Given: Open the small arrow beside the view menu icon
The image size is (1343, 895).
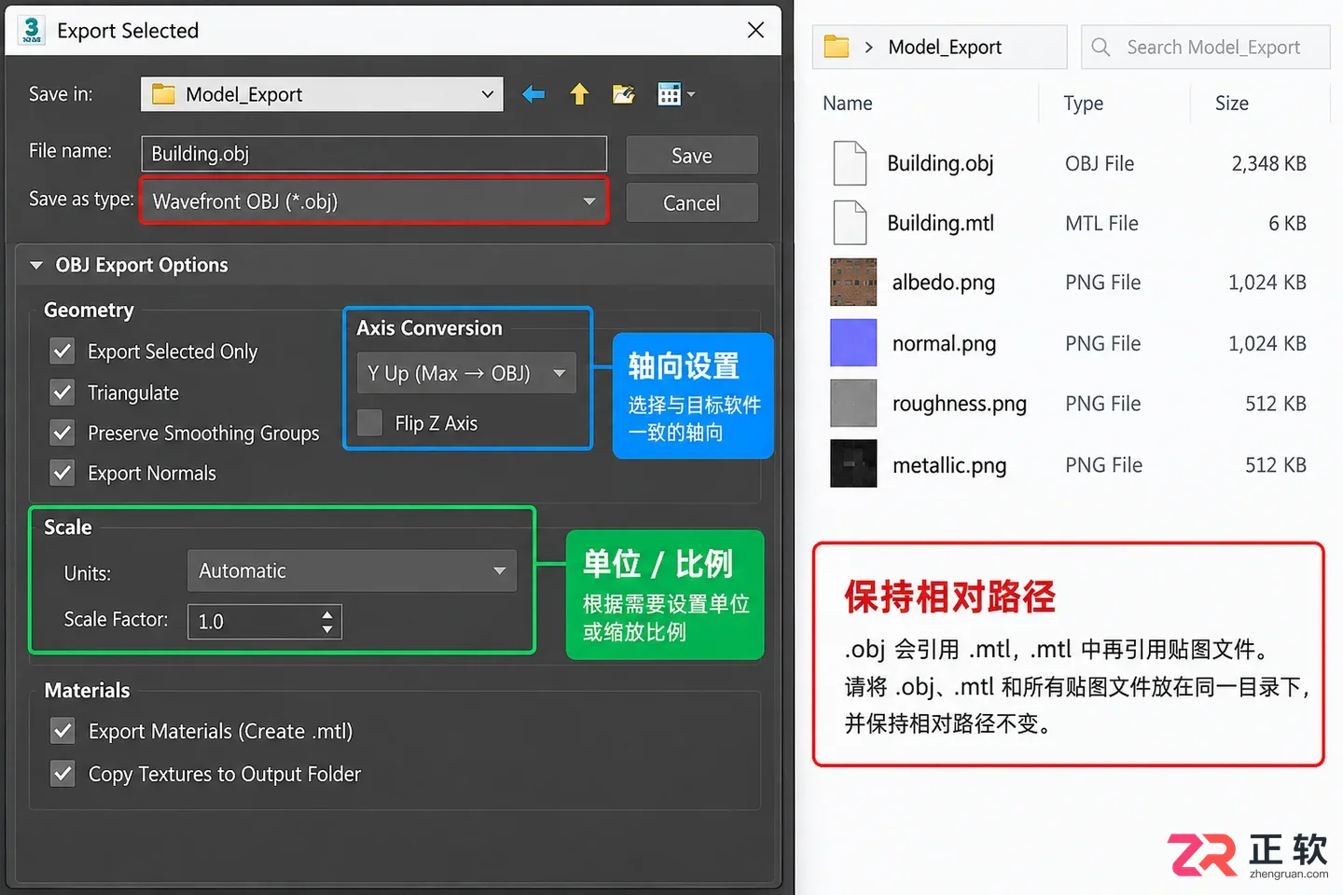Looking at the screenshot, I should 691,94.
